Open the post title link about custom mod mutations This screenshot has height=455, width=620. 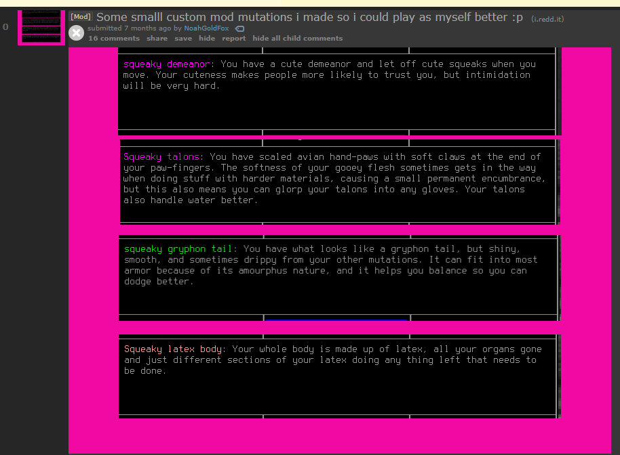coord(309,18)
